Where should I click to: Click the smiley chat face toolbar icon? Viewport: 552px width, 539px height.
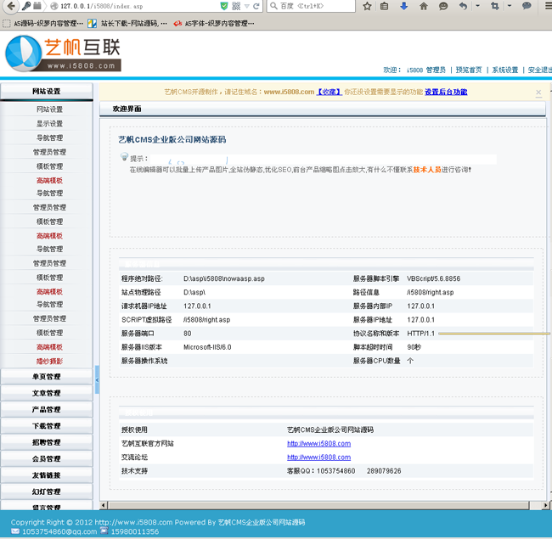(x=443, y=6)
